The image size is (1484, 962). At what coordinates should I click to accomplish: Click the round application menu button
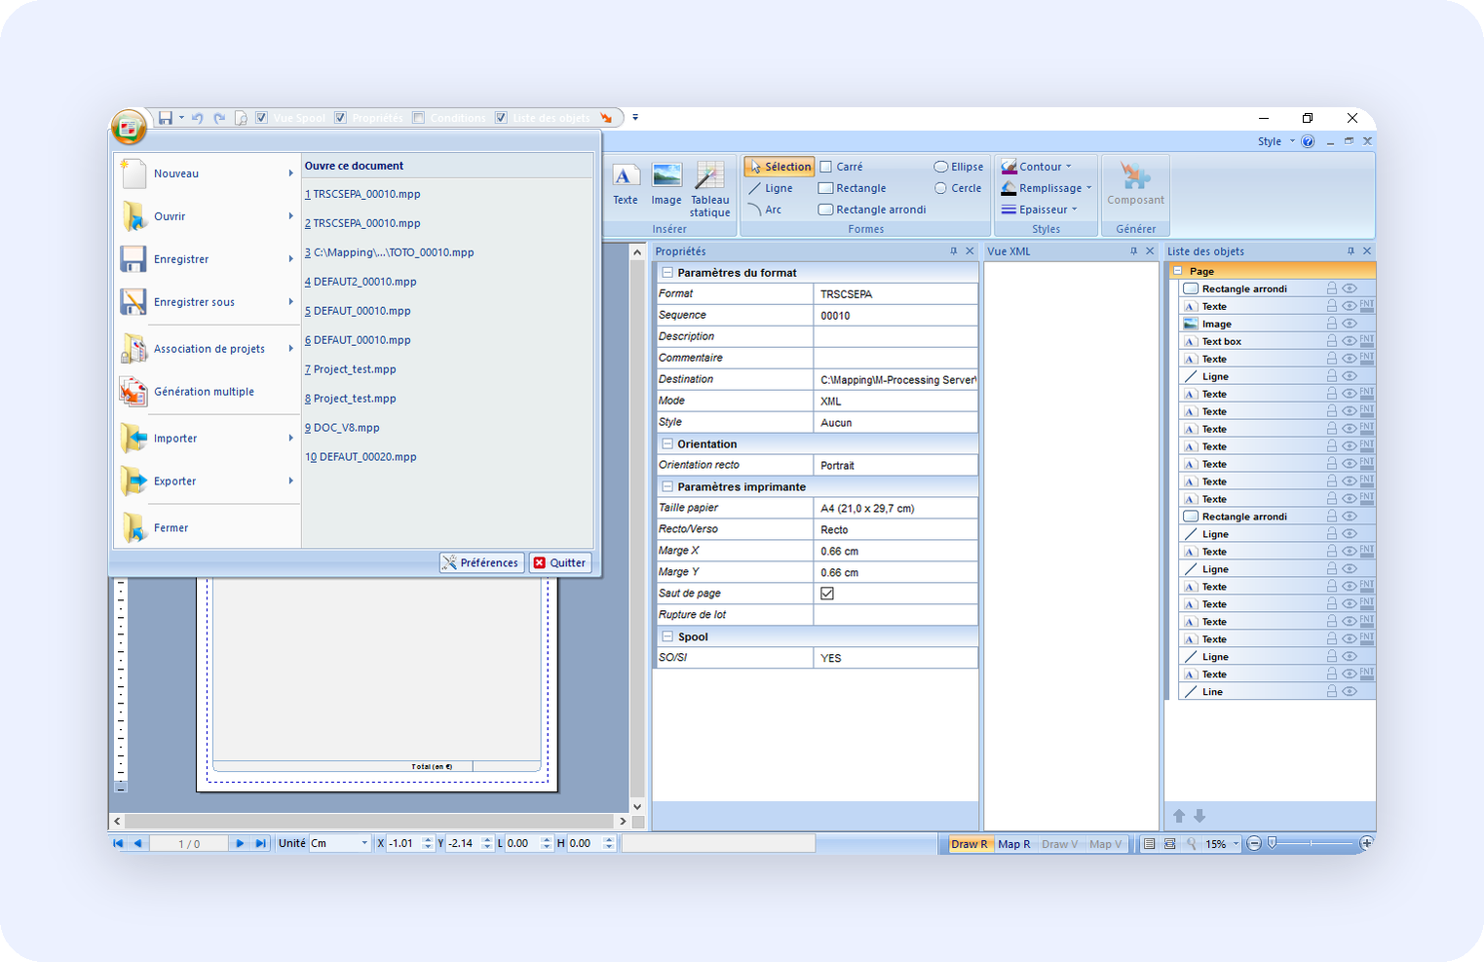point(129,127)
